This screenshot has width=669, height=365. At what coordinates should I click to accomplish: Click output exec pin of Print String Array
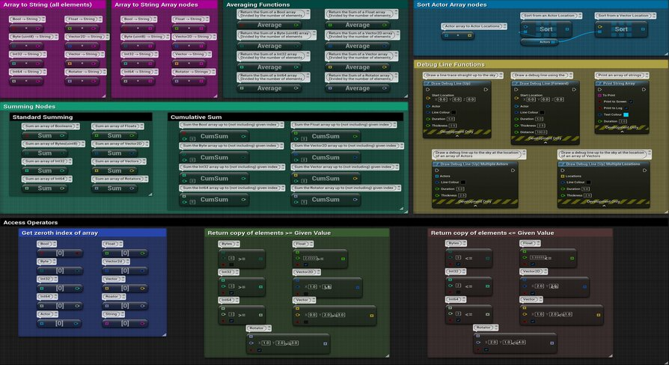pos(644,90)
